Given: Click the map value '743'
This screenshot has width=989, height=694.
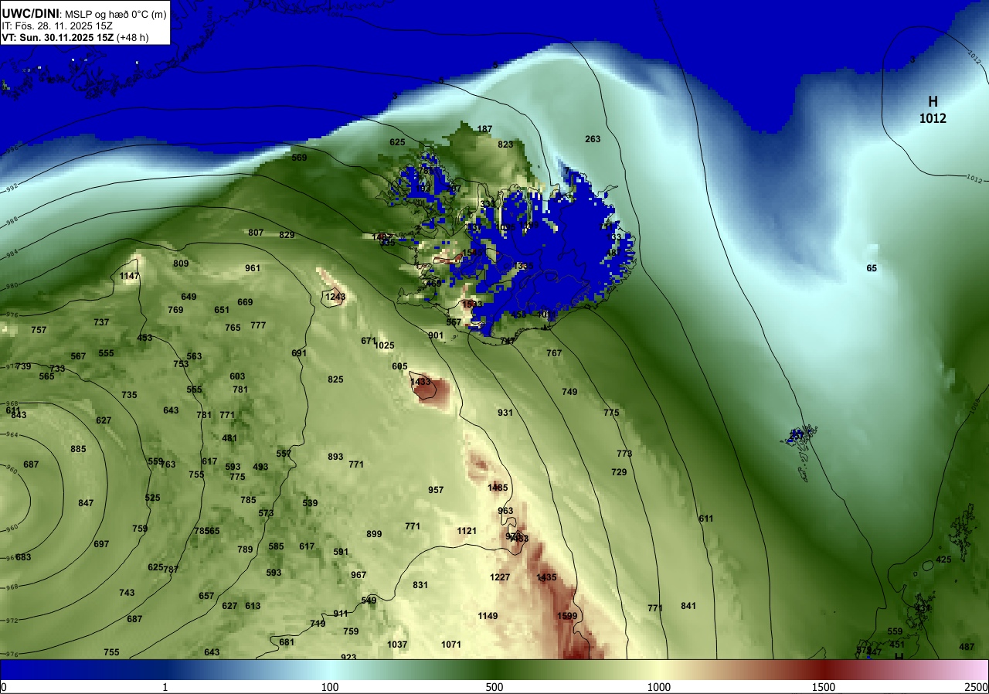Looking at the screenshot, I should [x=127, y=593].
